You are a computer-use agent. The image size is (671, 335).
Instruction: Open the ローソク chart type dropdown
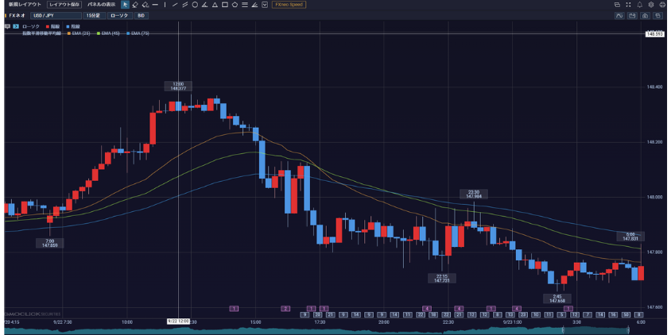tap(118, 15)
